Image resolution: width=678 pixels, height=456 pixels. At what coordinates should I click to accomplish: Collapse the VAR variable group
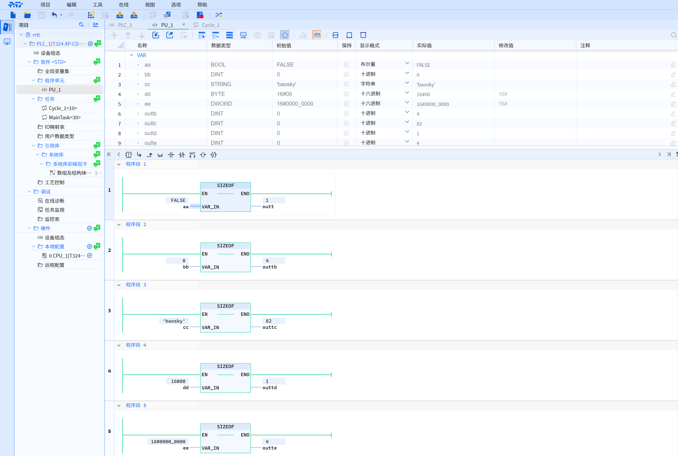click(132, 55)
